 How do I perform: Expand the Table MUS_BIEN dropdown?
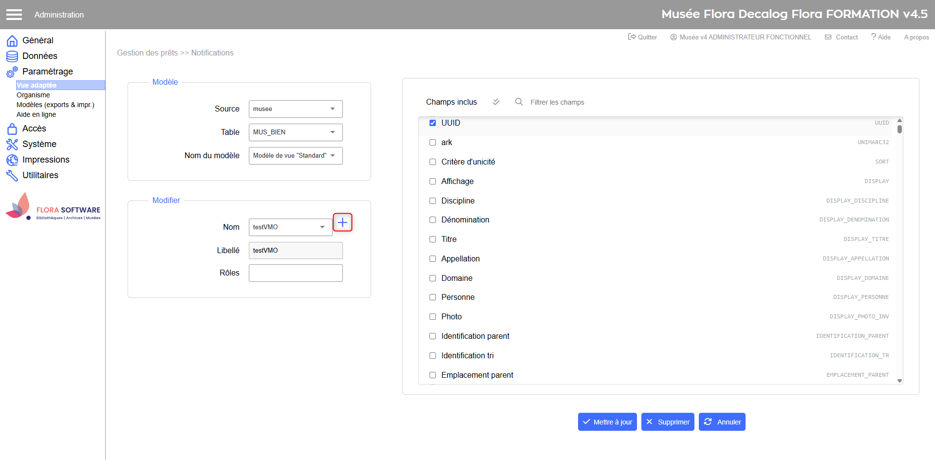(x=296, y=132)
